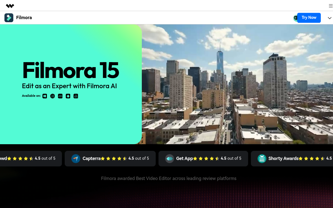Click the Filmora app logo icon
Screen dimensions: 333x208
pyautogui.click(x=9, y=18)
